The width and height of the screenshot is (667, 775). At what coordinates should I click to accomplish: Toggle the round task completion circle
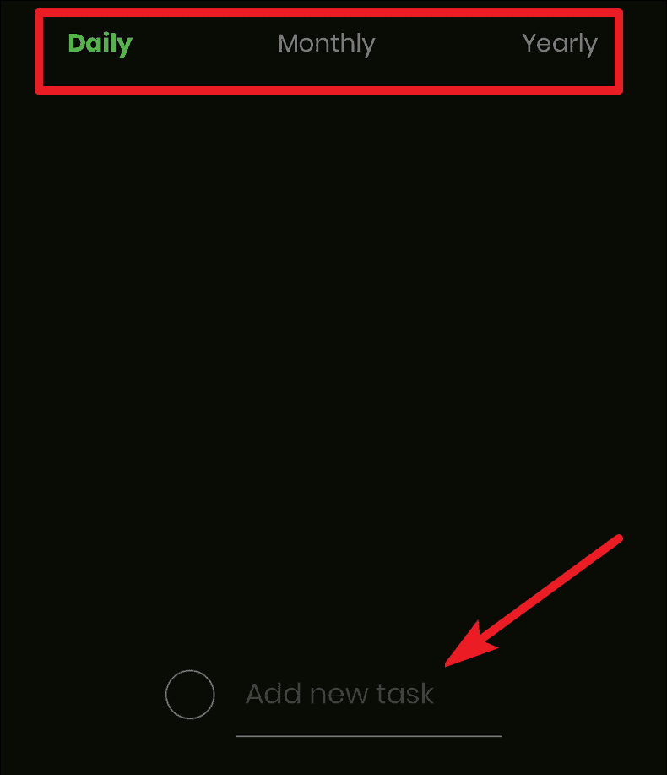click(190, 695)
